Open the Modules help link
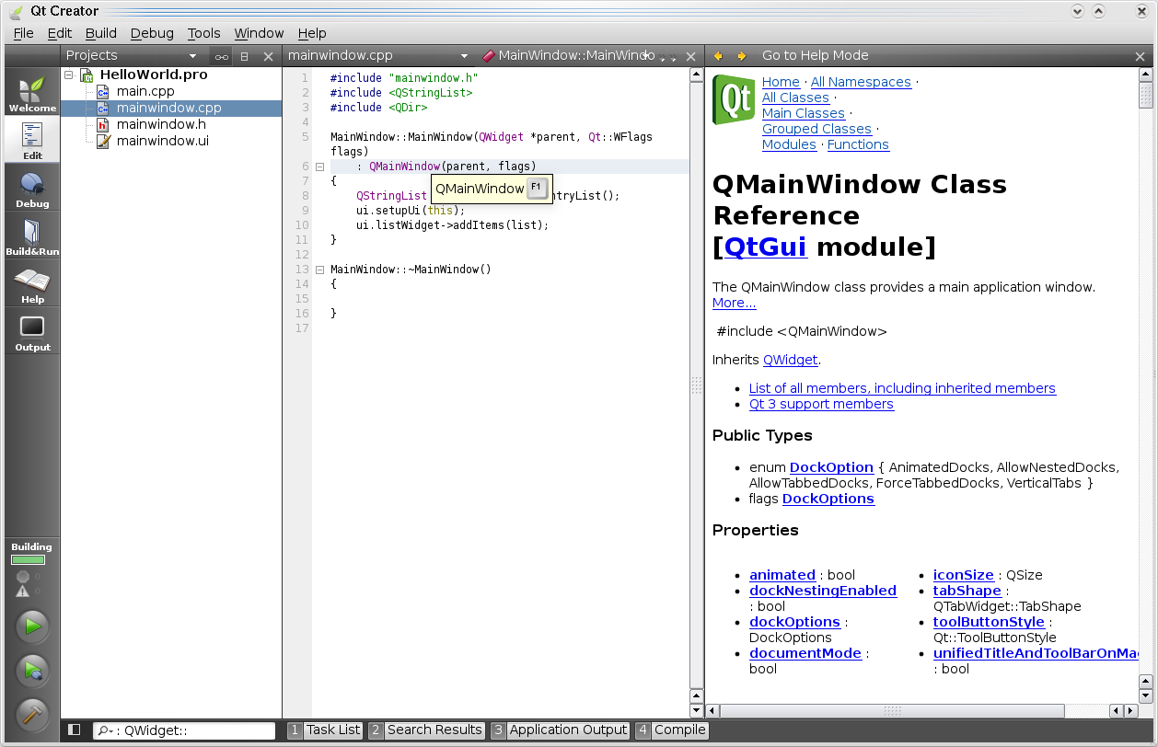The image size is (1158, 747). (789, 144)
